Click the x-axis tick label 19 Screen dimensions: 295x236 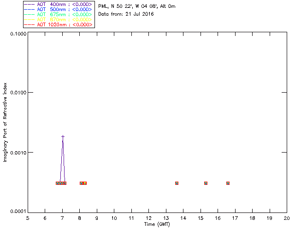click(270, 218)
